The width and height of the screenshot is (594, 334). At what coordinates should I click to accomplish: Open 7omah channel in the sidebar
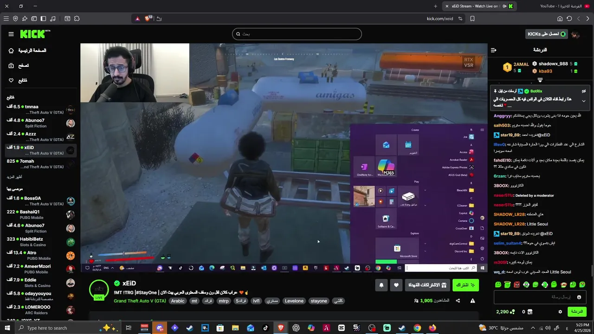[x=40, y=163]
